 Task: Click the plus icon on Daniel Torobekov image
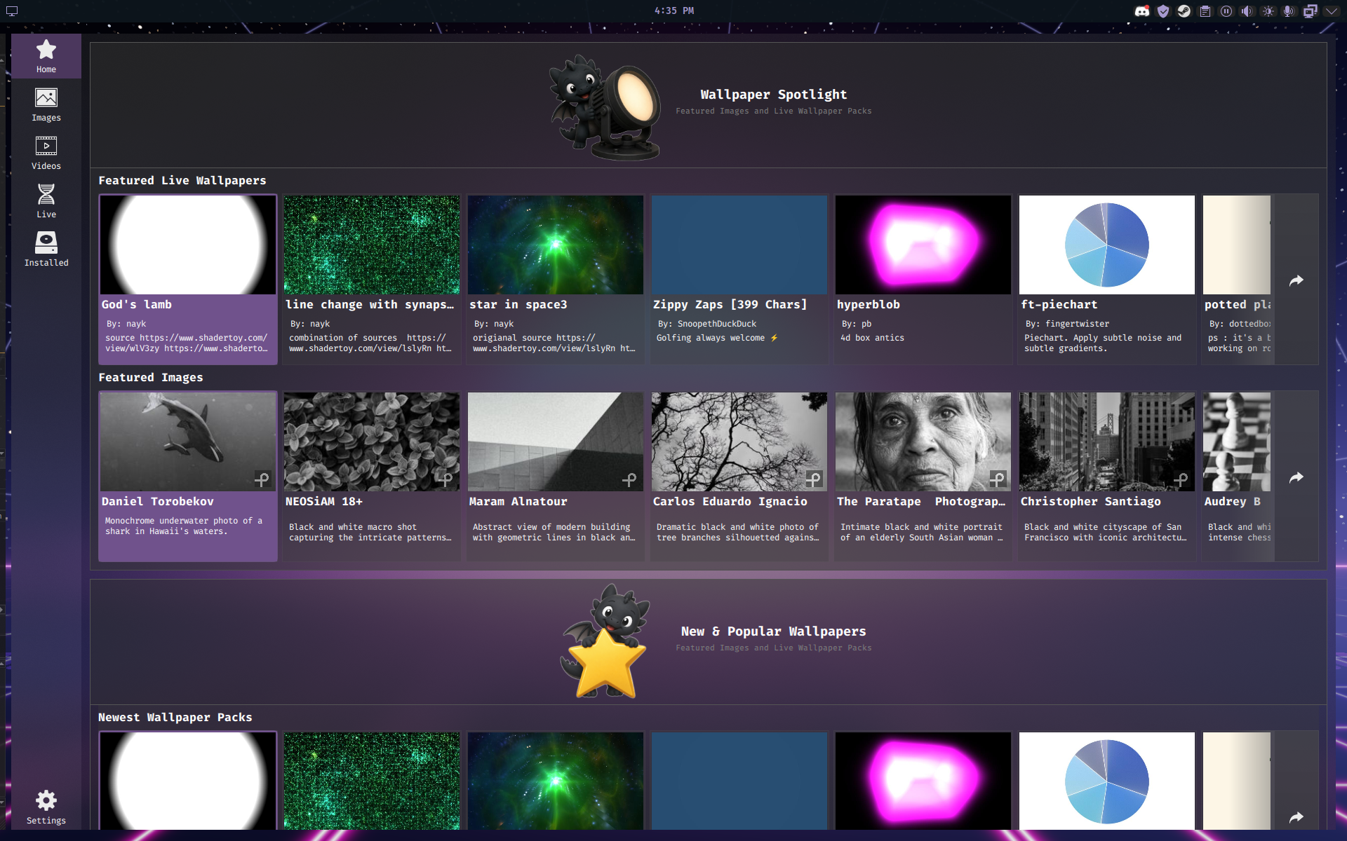click(262, 479)
